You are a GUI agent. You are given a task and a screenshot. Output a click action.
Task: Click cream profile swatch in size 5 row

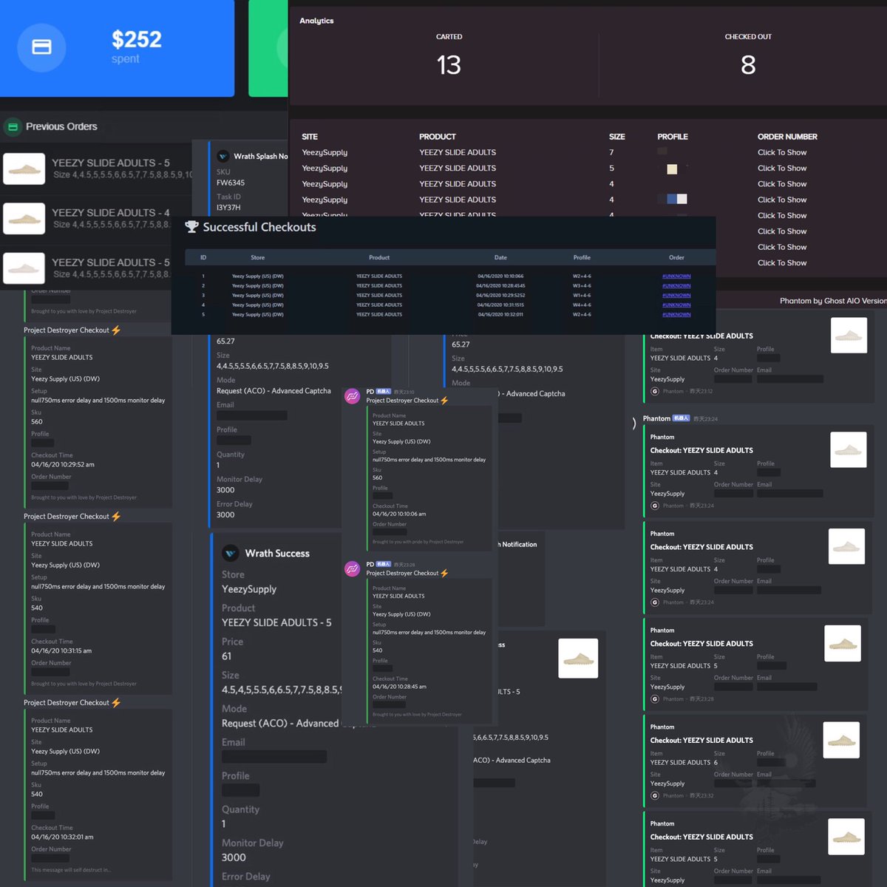[672, 169]
